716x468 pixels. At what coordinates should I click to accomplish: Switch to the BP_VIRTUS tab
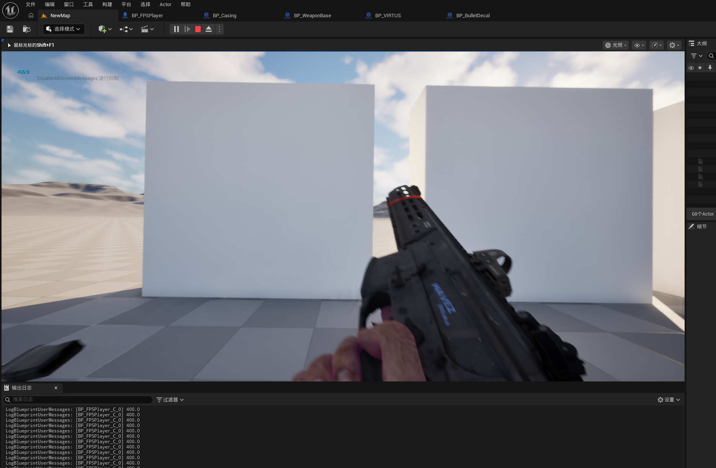tap(388, 16)
